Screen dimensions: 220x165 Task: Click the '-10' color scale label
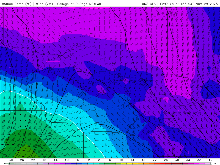tap(65, 160)
